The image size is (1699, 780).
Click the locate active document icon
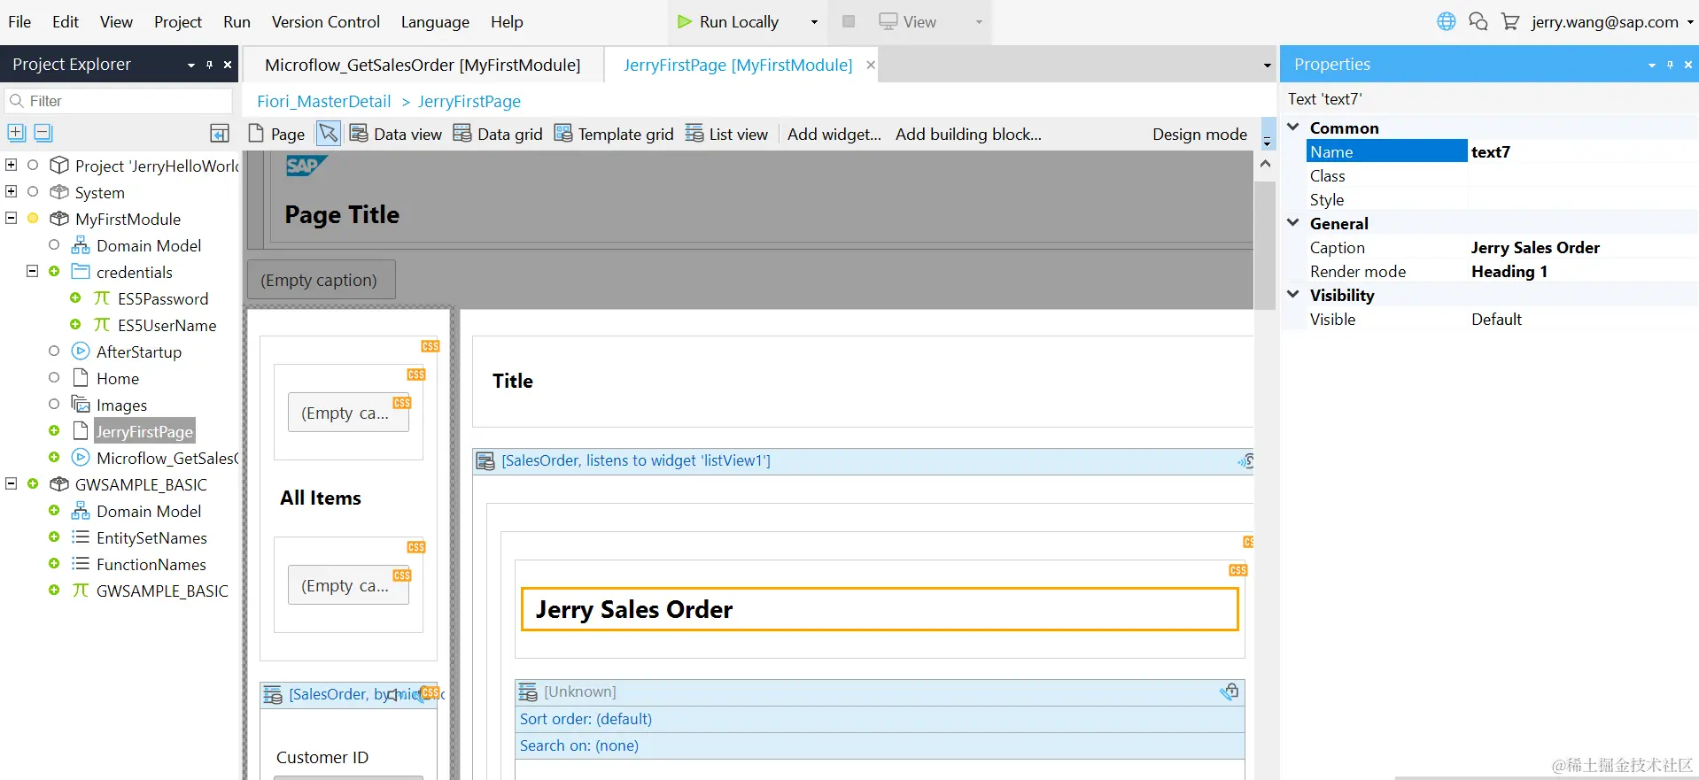[x=220, y=133]
